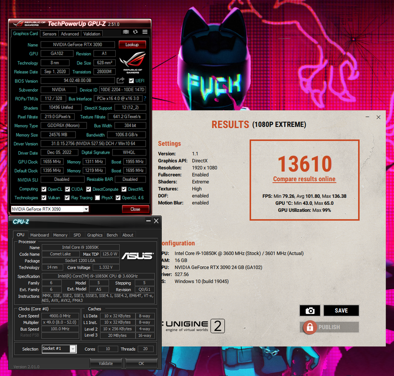Viewport: 394px width, 376px height.
Task: Click the score 13610
Action: click(305, 164)
